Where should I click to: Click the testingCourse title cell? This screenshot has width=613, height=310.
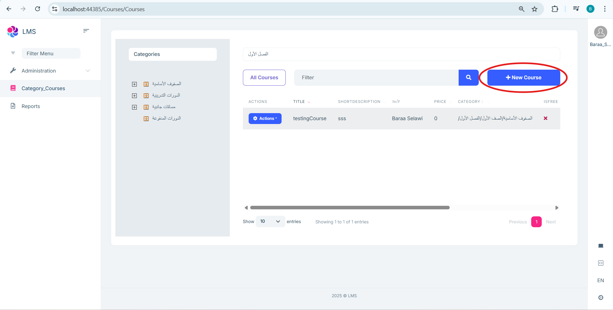click(x=310, y=118)
